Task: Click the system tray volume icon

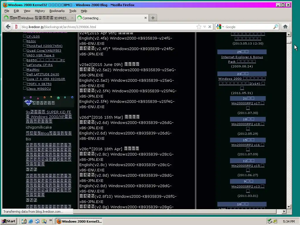Action: pos(275,221)
